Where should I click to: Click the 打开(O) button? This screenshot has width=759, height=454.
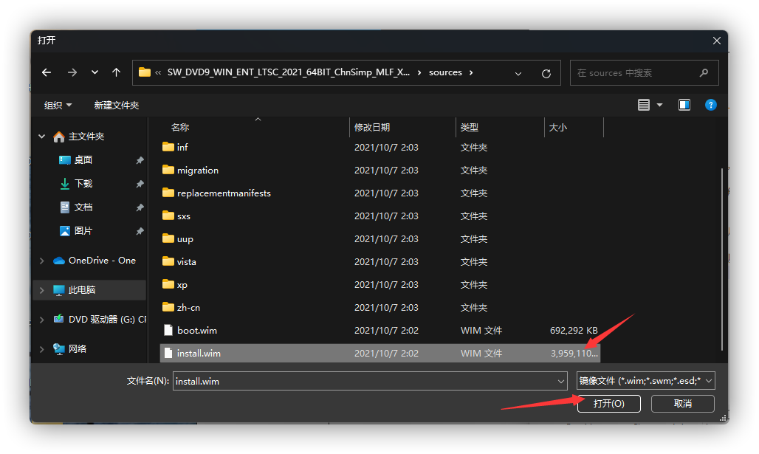coord(608,403)
